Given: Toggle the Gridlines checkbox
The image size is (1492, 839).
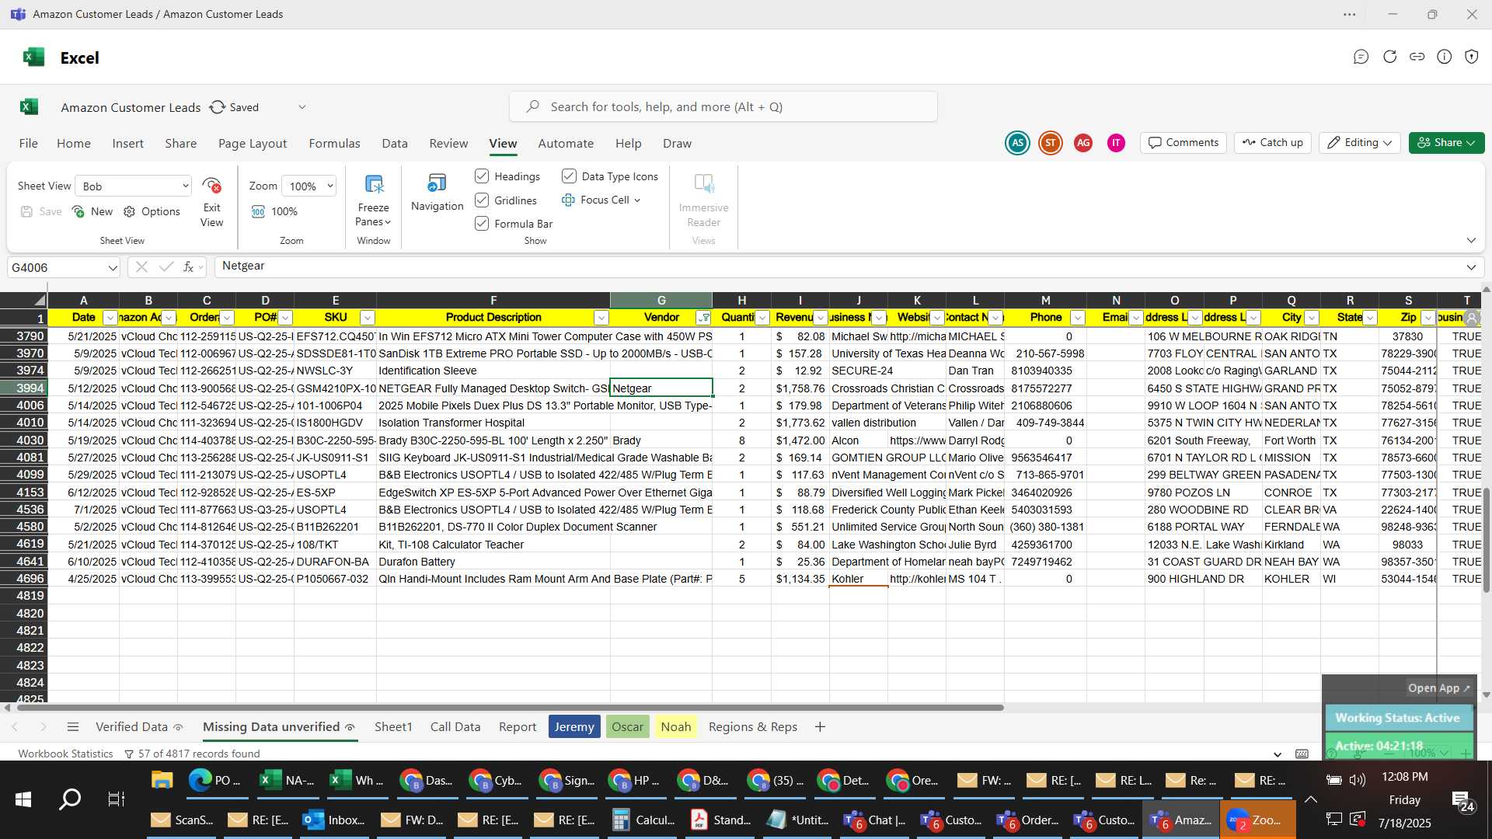Looking at the screenshot, I should (x=482, y=200).
